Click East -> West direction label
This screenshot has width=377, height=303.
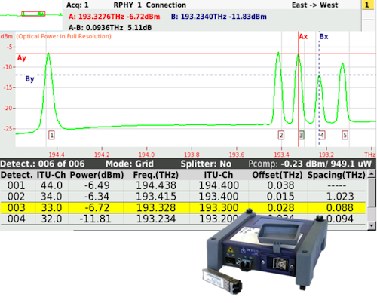pyautogui.click(x=314, y=5)
